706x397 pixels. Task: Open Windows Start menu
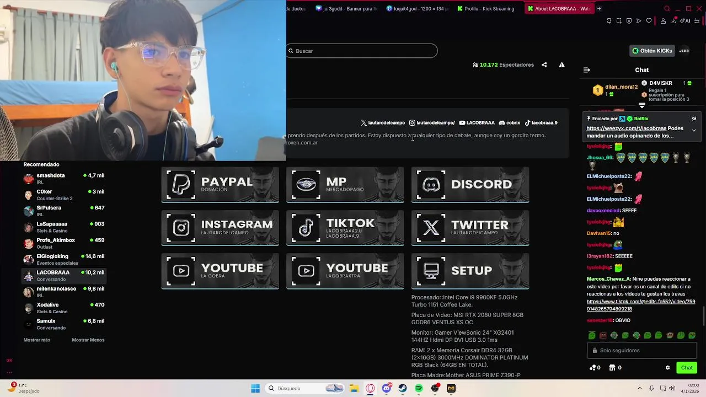(255, 388)
